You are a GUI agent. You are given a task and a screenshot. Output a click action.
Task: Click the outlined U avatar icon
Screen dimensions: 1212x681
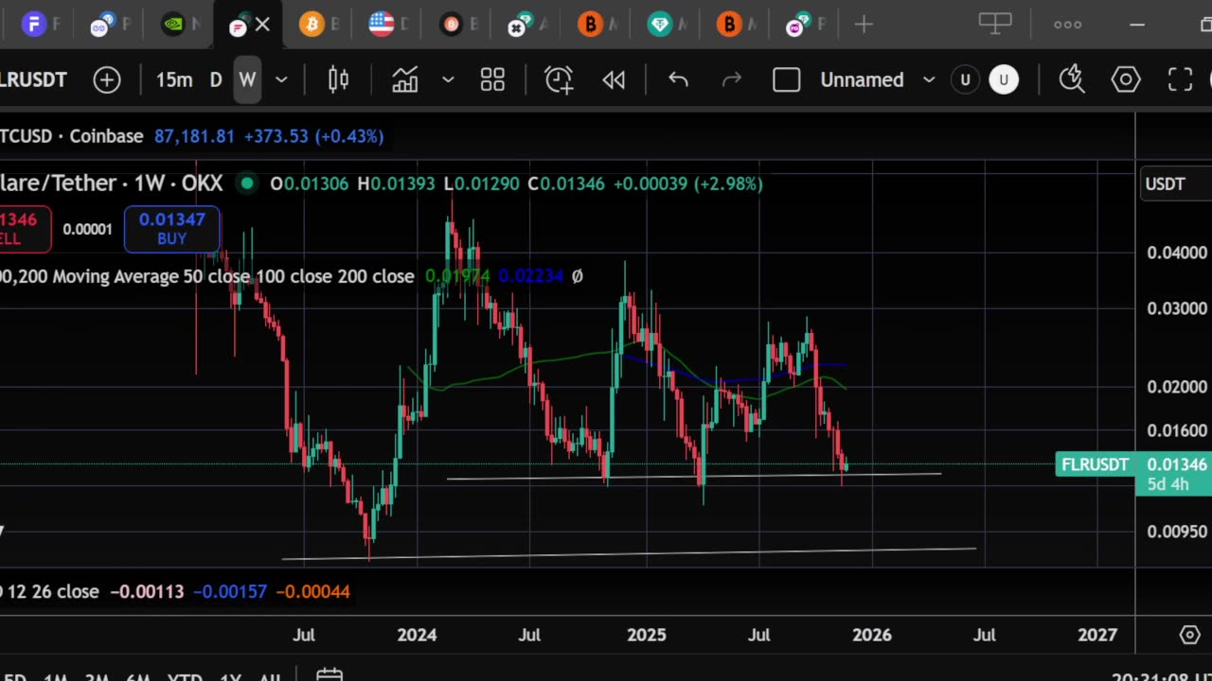pyautogui.click(x=965, y=80)
